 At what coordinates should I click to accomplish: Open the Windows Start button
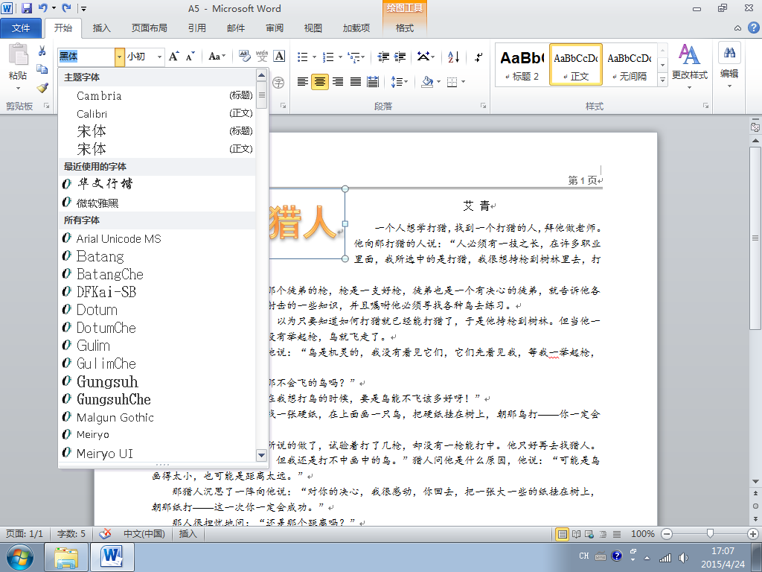pyautogui.click(x=19, y=557)
